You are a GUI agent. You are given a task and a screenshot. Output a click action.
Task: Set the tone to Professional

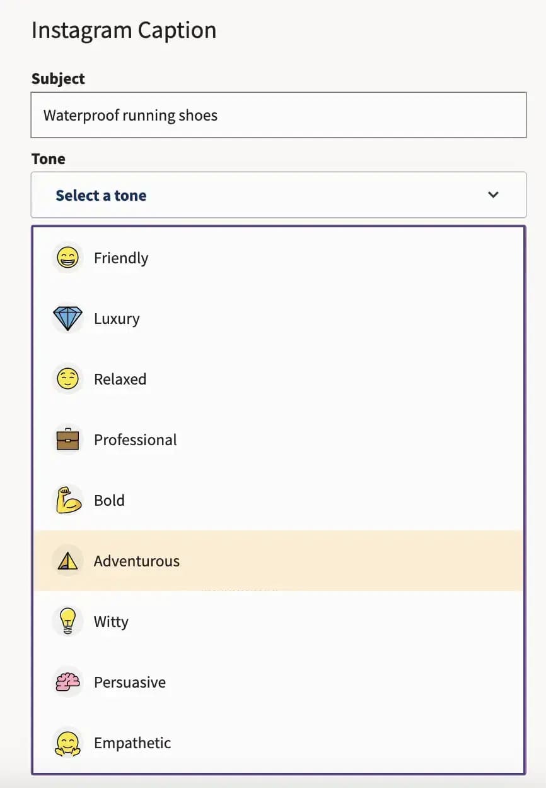tap(135, 440)
